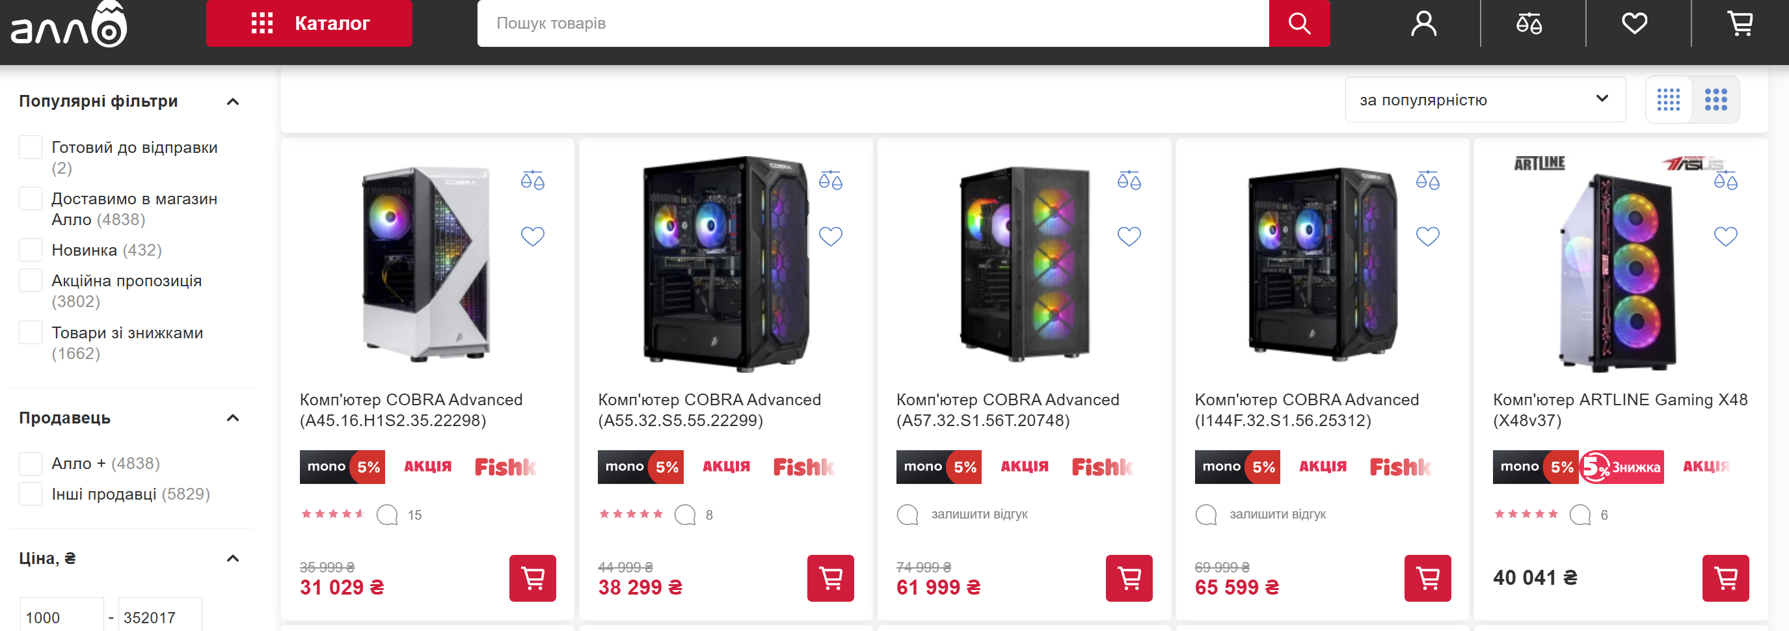1789x631 pixels.
Task: Open the comparison scales icon in header
Action: [x=1529, y=23]
